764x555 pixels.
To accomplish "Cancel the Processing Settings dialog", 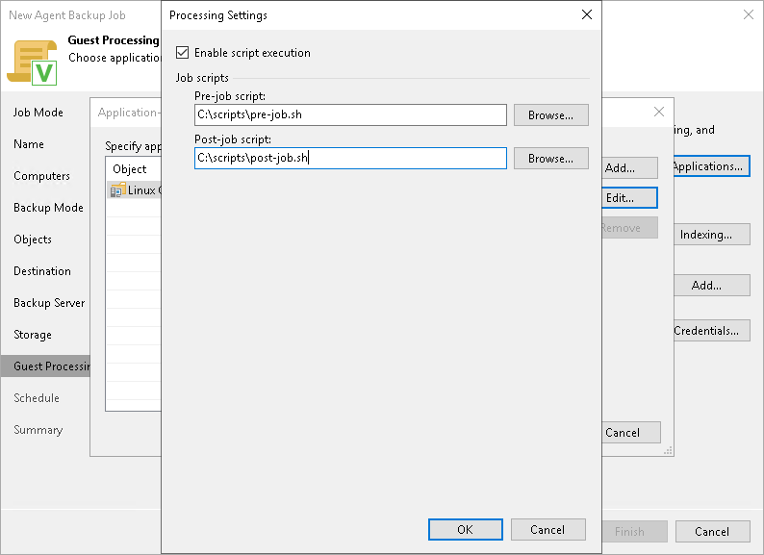I will tap(548, 530).
